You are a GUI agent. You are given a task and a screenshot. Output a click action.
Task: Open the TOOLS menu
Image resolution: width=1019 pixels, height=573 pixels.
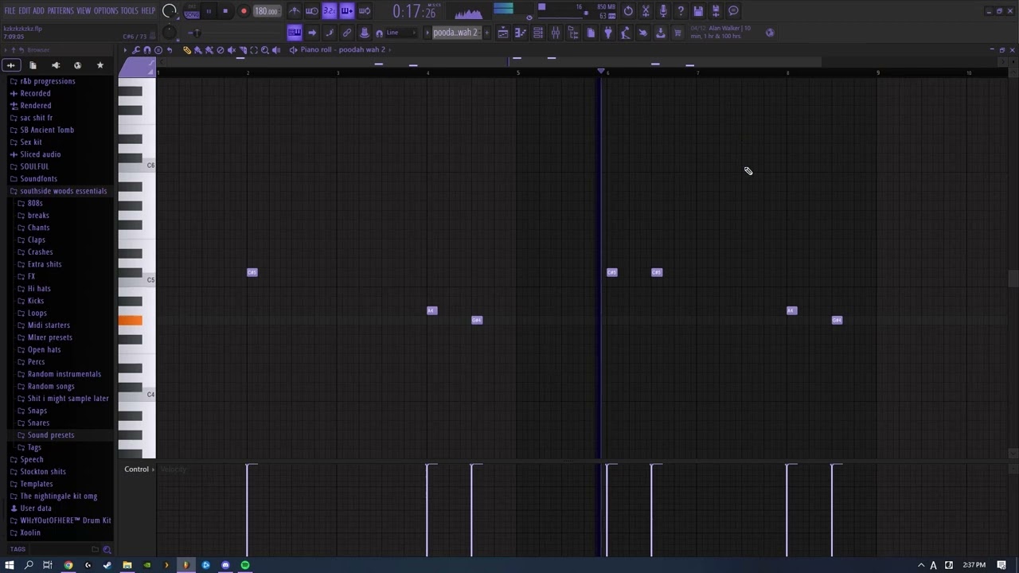pyautogui.click(x=130, y=11)
